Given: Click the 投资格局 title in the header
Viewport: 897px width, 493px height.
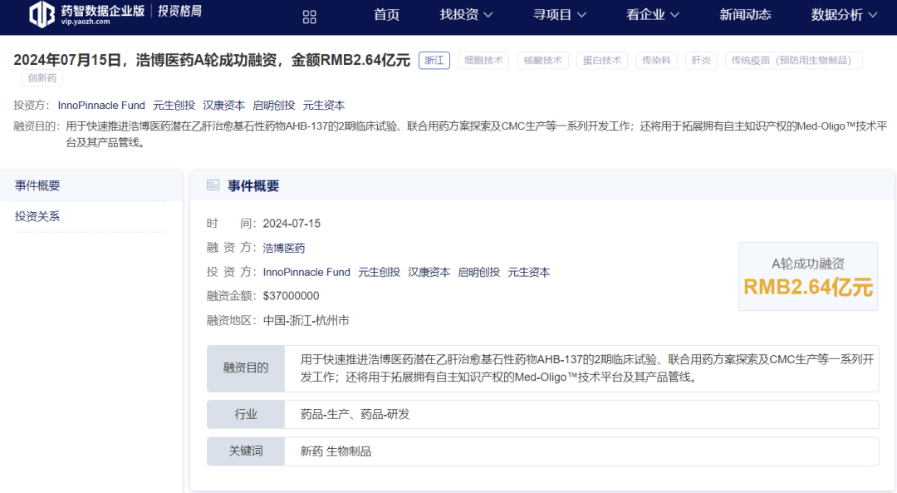Looking at the screenshot, I should click(x=179, y=12).
